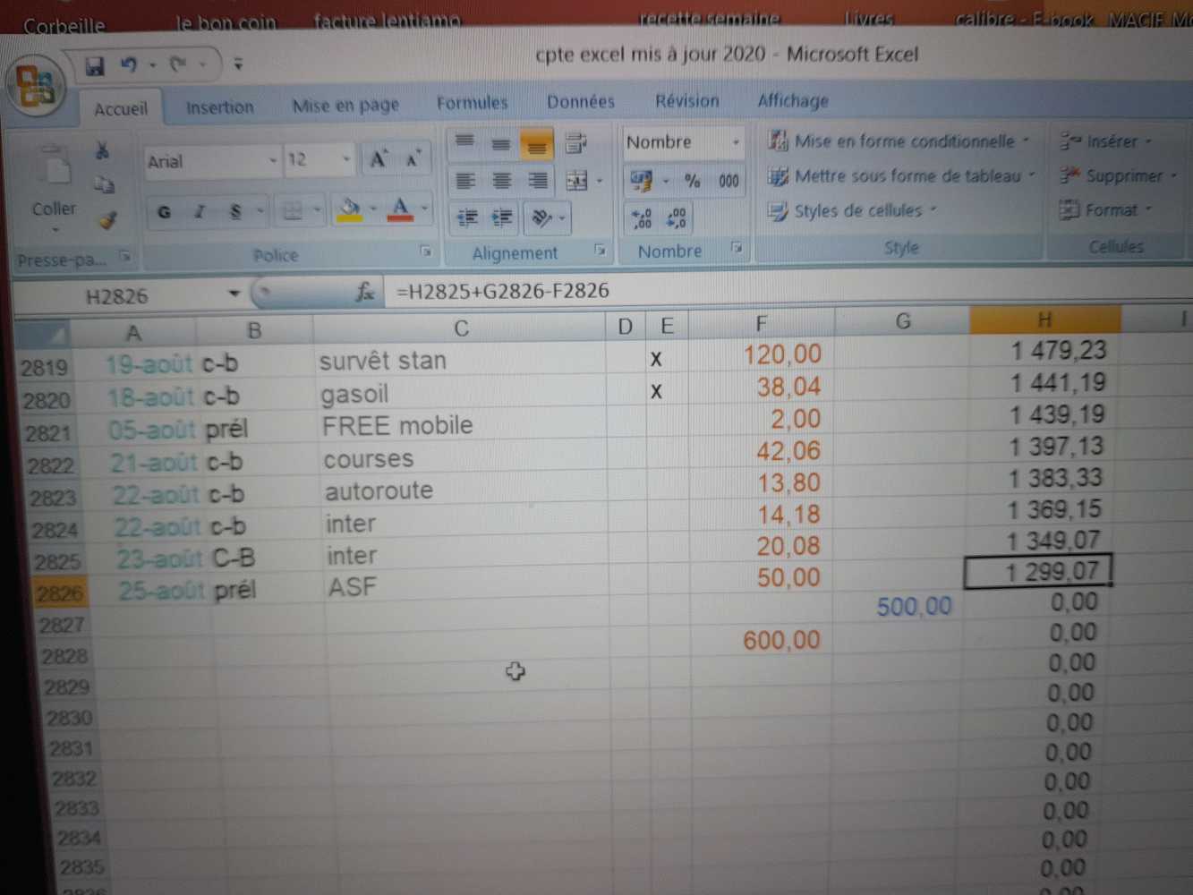Save the workbook with the floppy icon
1193x895 pixels.
[x=94, y=65]
